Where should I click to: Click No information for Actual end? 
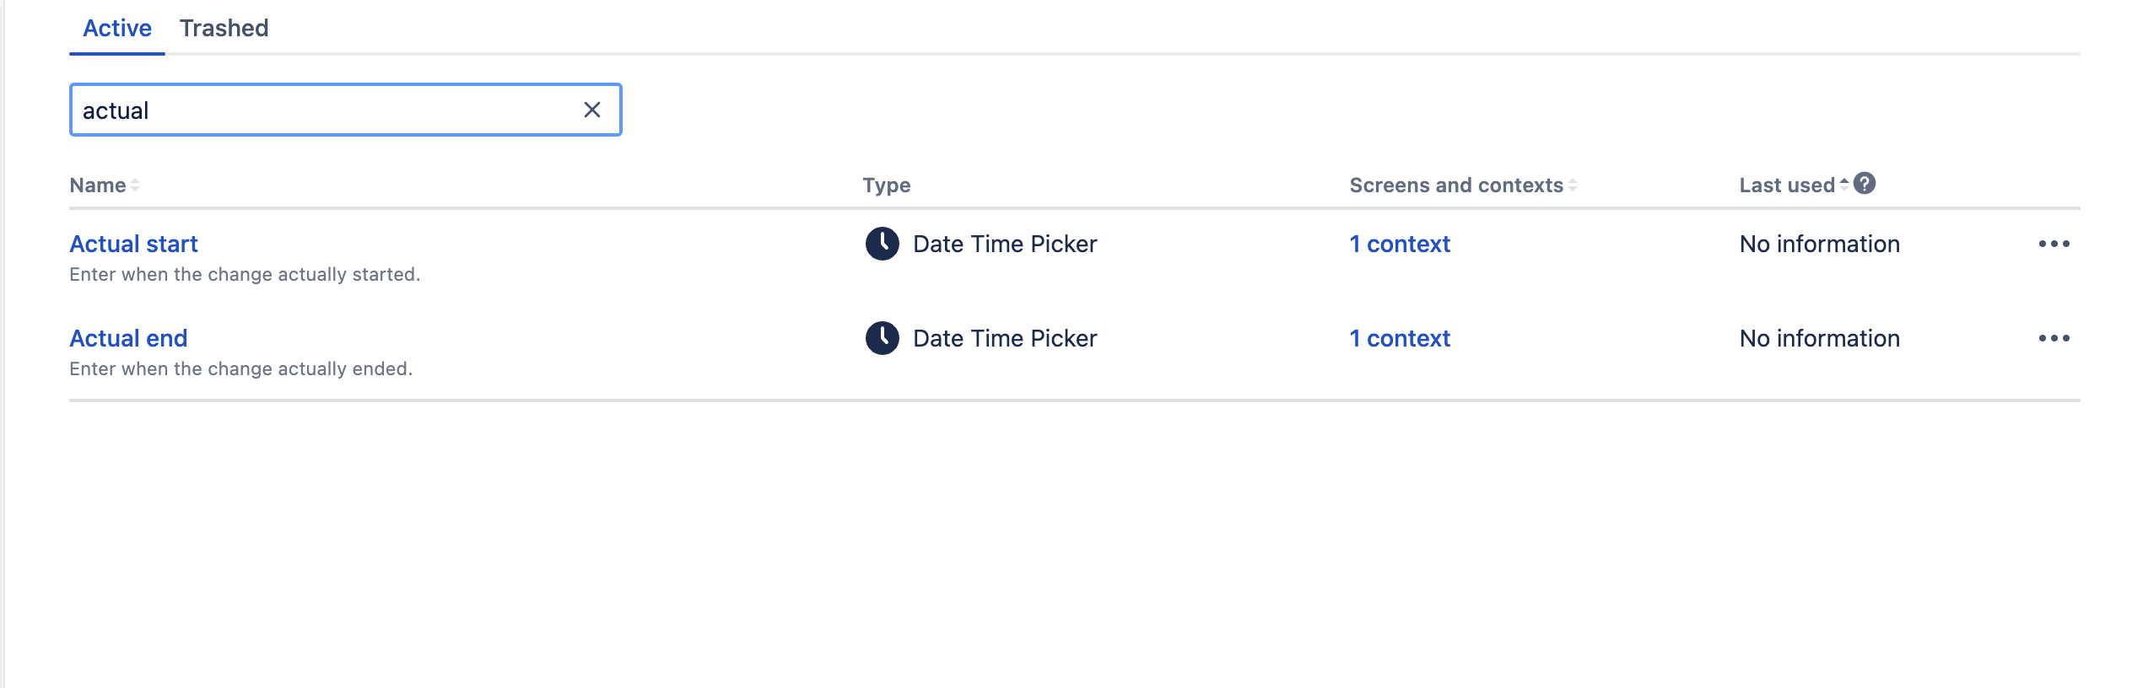(1820, 338)
